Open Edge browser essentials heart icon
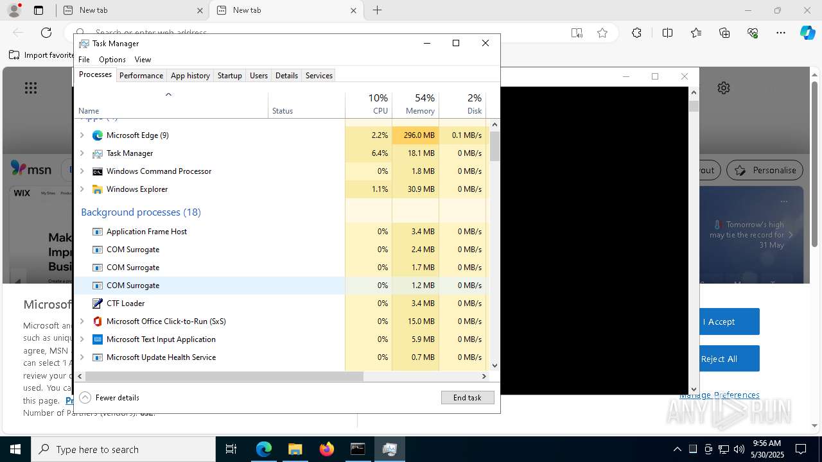822x462 pixels. click(x=753, y=33)
